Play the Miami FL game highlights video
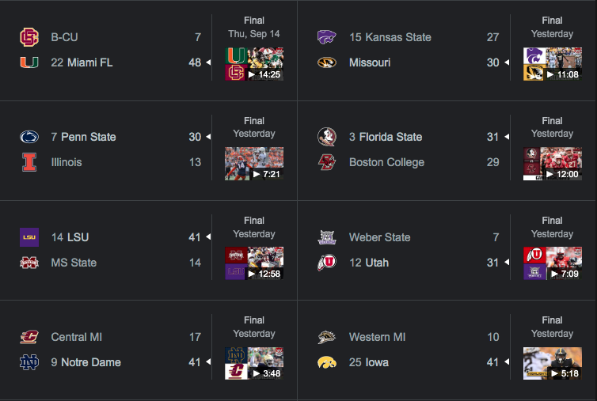The image size is (597, 401). (x=254, y=64)
